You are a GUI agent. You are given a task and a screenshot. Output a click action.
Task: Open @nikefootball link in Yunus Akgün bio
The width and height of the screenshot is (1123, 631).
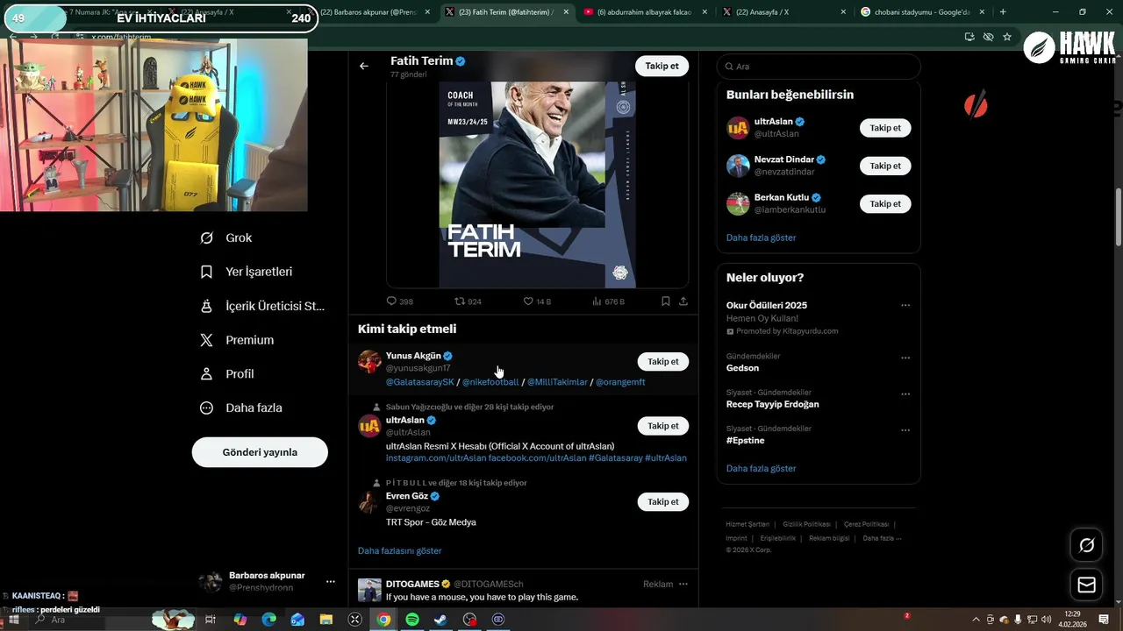(490, 382)
